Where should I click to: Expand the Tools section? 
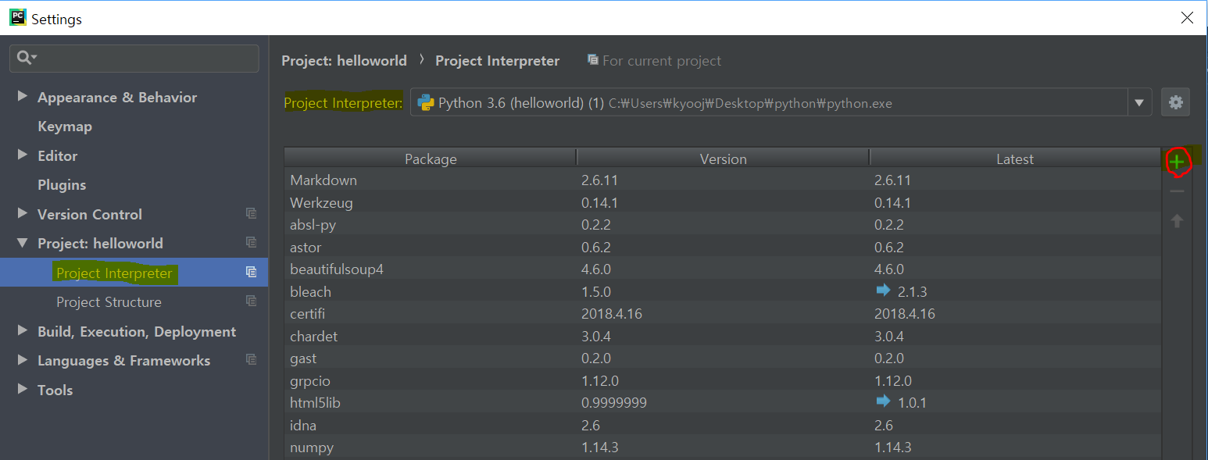pyautogui.click(x=23, y=390)
